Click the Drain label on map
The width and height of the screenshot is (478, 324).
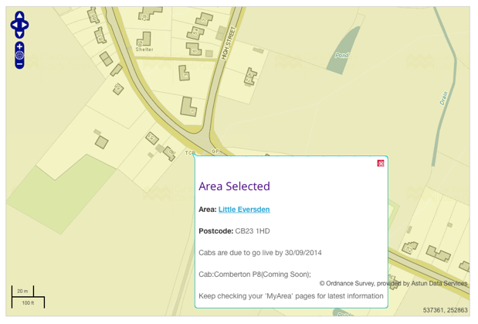click(x=445, y=99)
